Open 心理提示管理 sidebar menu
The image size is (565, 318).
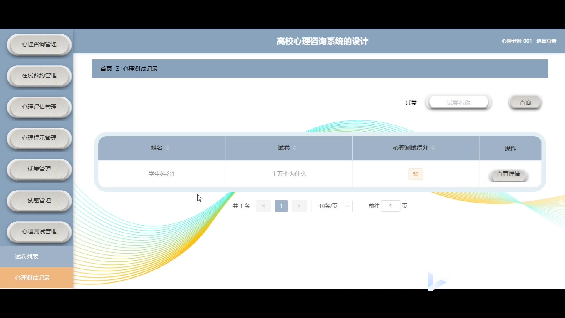coord(39,138)
